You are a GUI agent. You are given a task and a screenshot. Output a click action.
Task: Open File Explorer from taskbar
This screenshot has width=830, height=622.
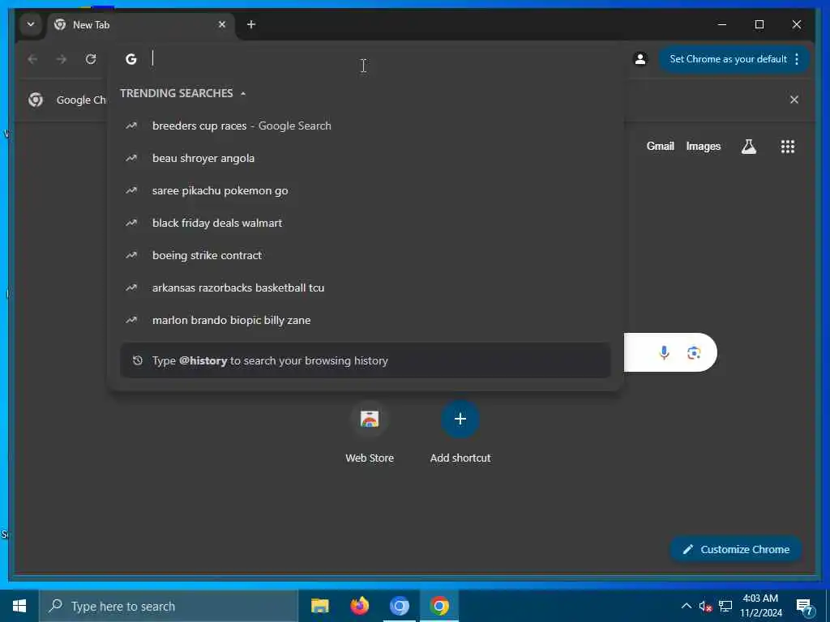[319, 606]
